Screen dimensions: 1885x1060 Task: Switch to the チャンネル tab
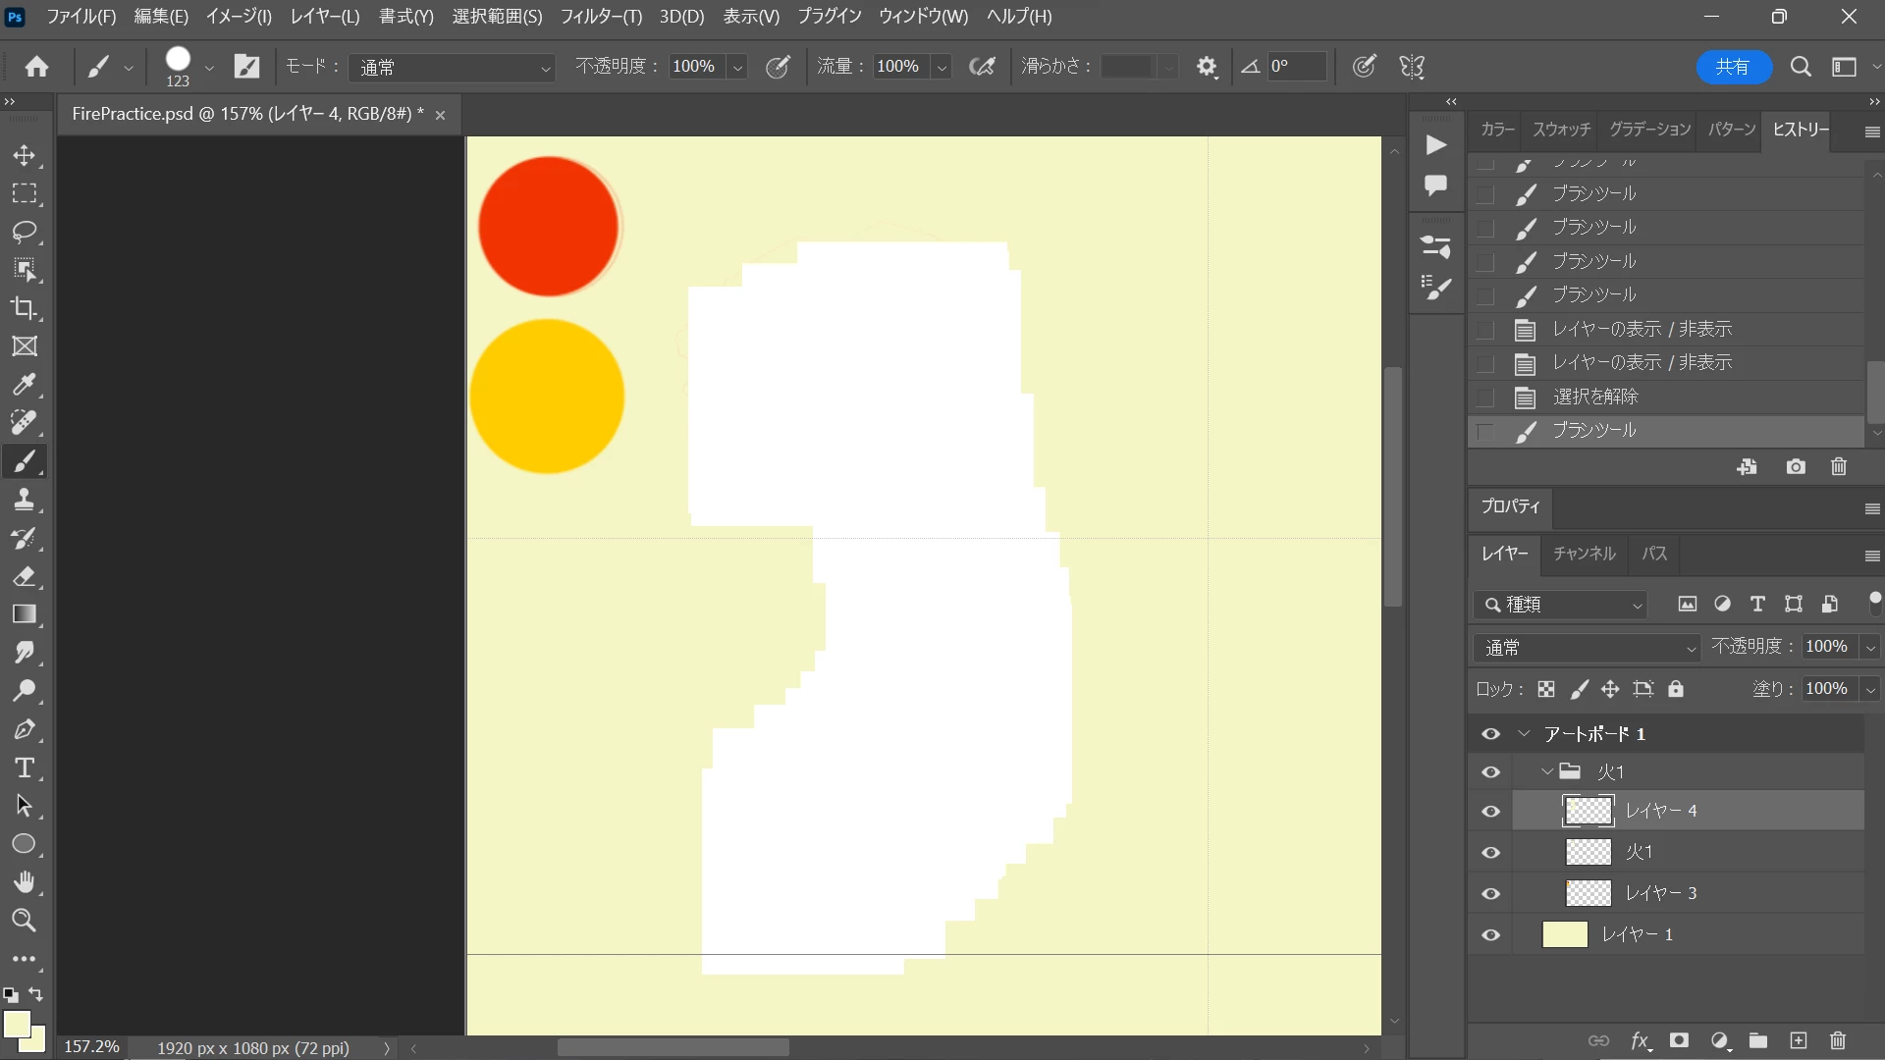(1584, 554)
